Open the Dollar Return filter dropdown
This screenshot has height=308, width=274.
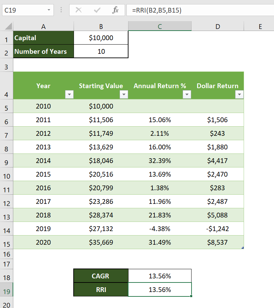239,94
